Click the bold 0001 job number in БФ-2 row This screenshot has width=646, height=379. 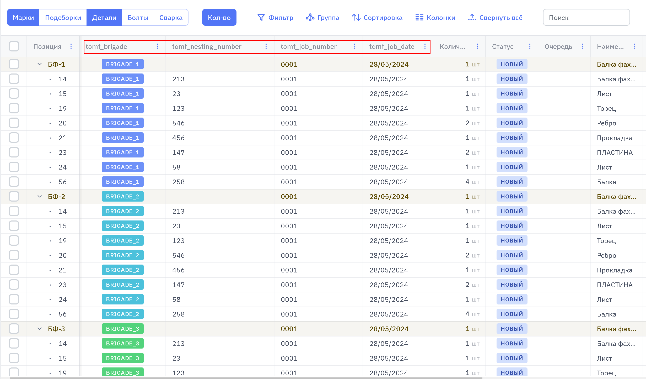(289, 196)
